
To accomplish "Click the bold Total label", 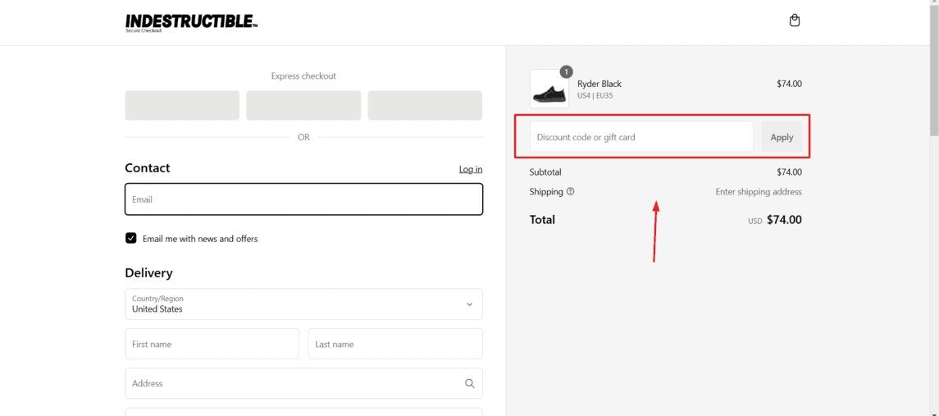I will tap(542, 220).
